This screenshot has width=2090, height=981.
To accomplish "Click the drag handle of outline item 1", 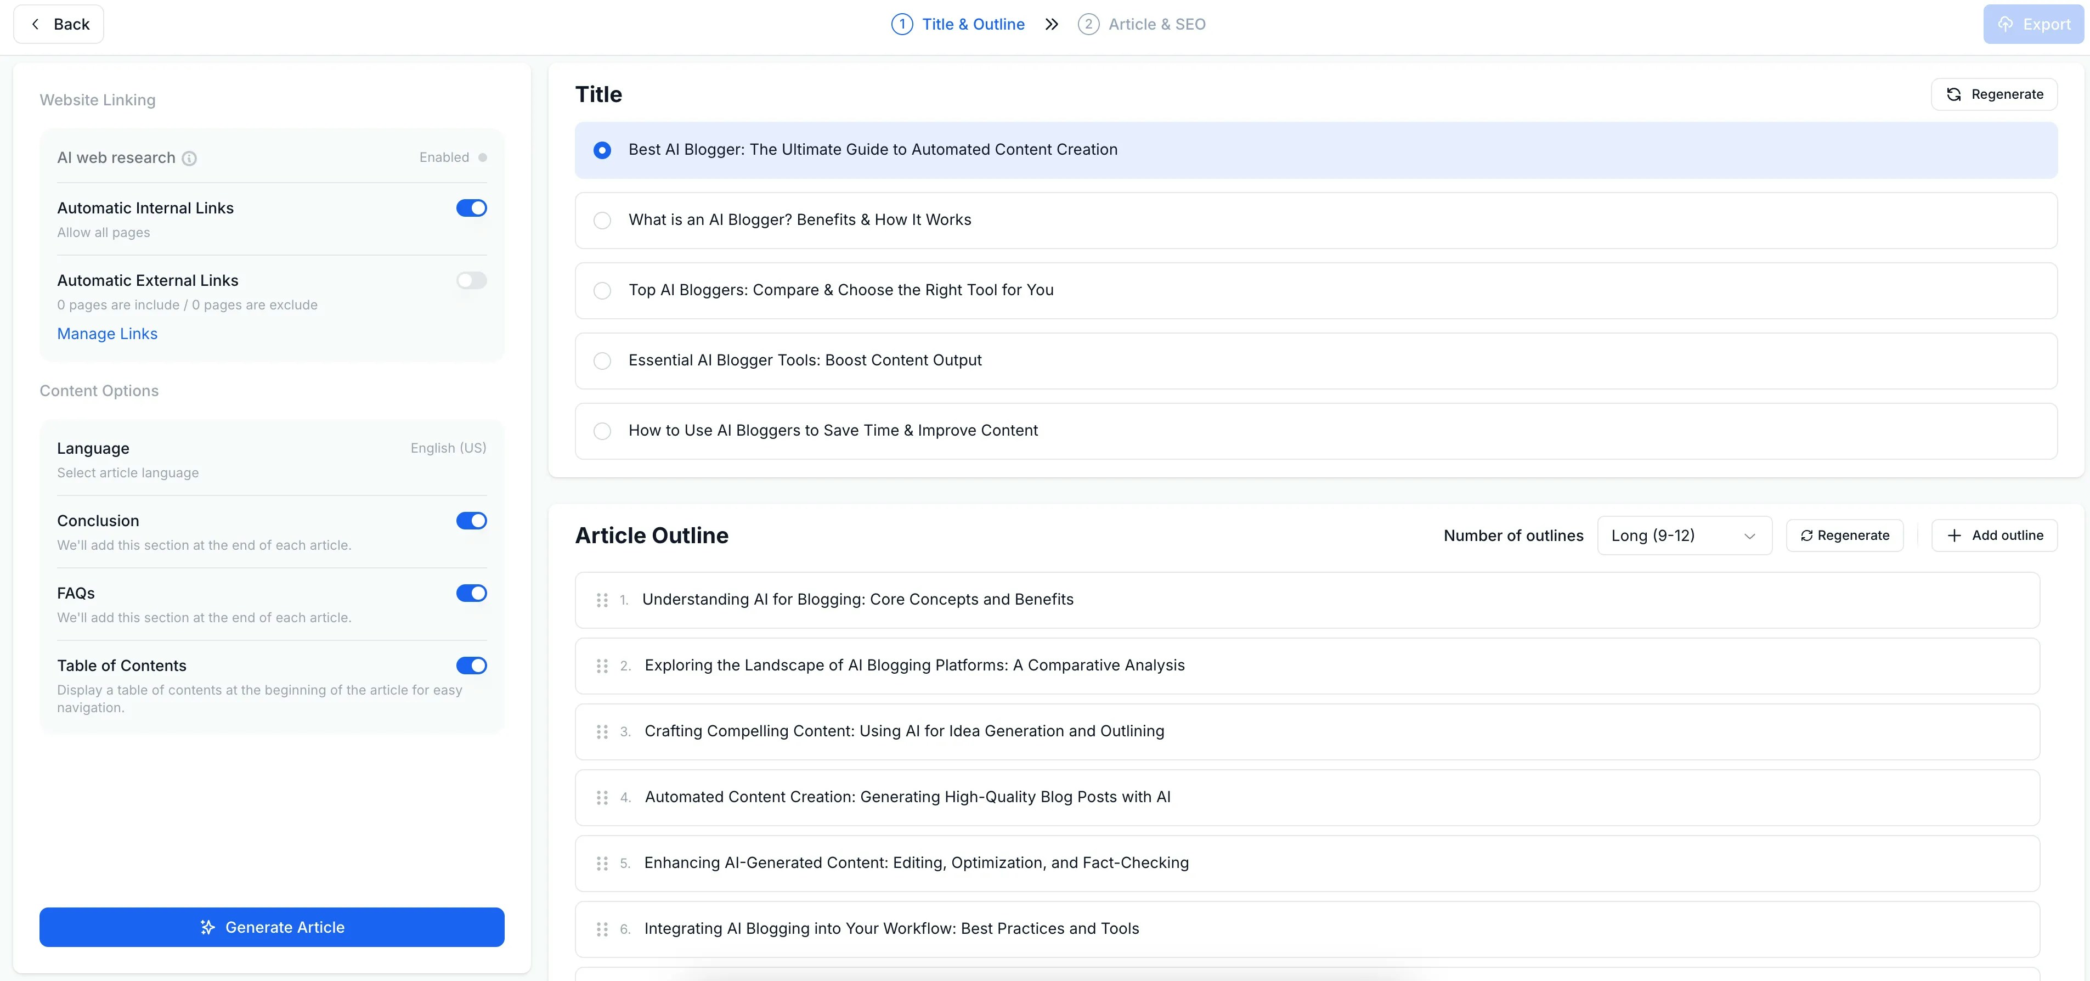I will click(x=602, y=600).
